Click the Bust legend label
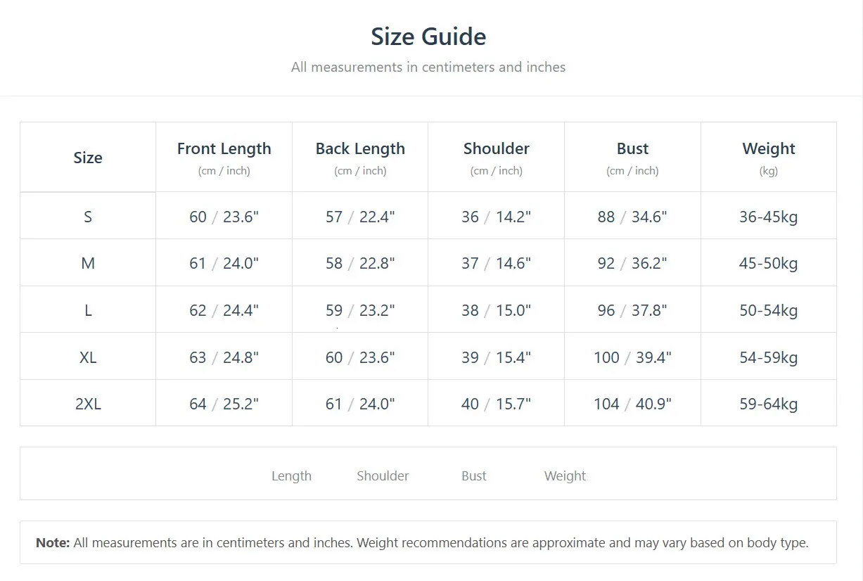Viewport: 863px width, 581px height. coord(474,476)
